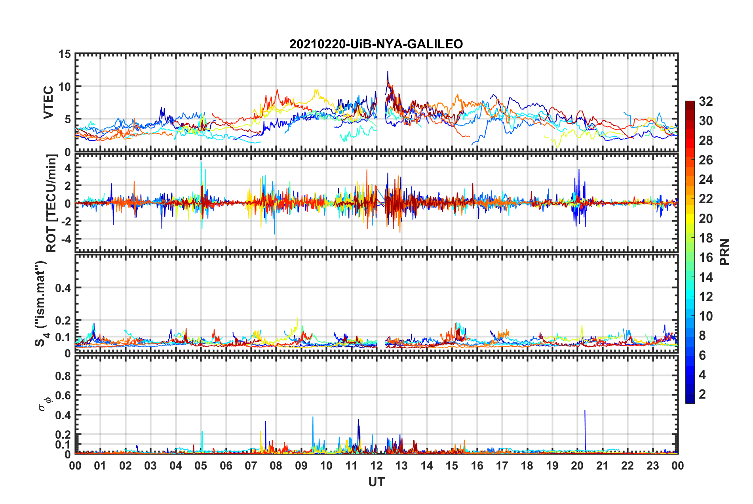Click x-axis hour tick 20
Viewport: 753px width, 504px height.
[x=577, y=466]
